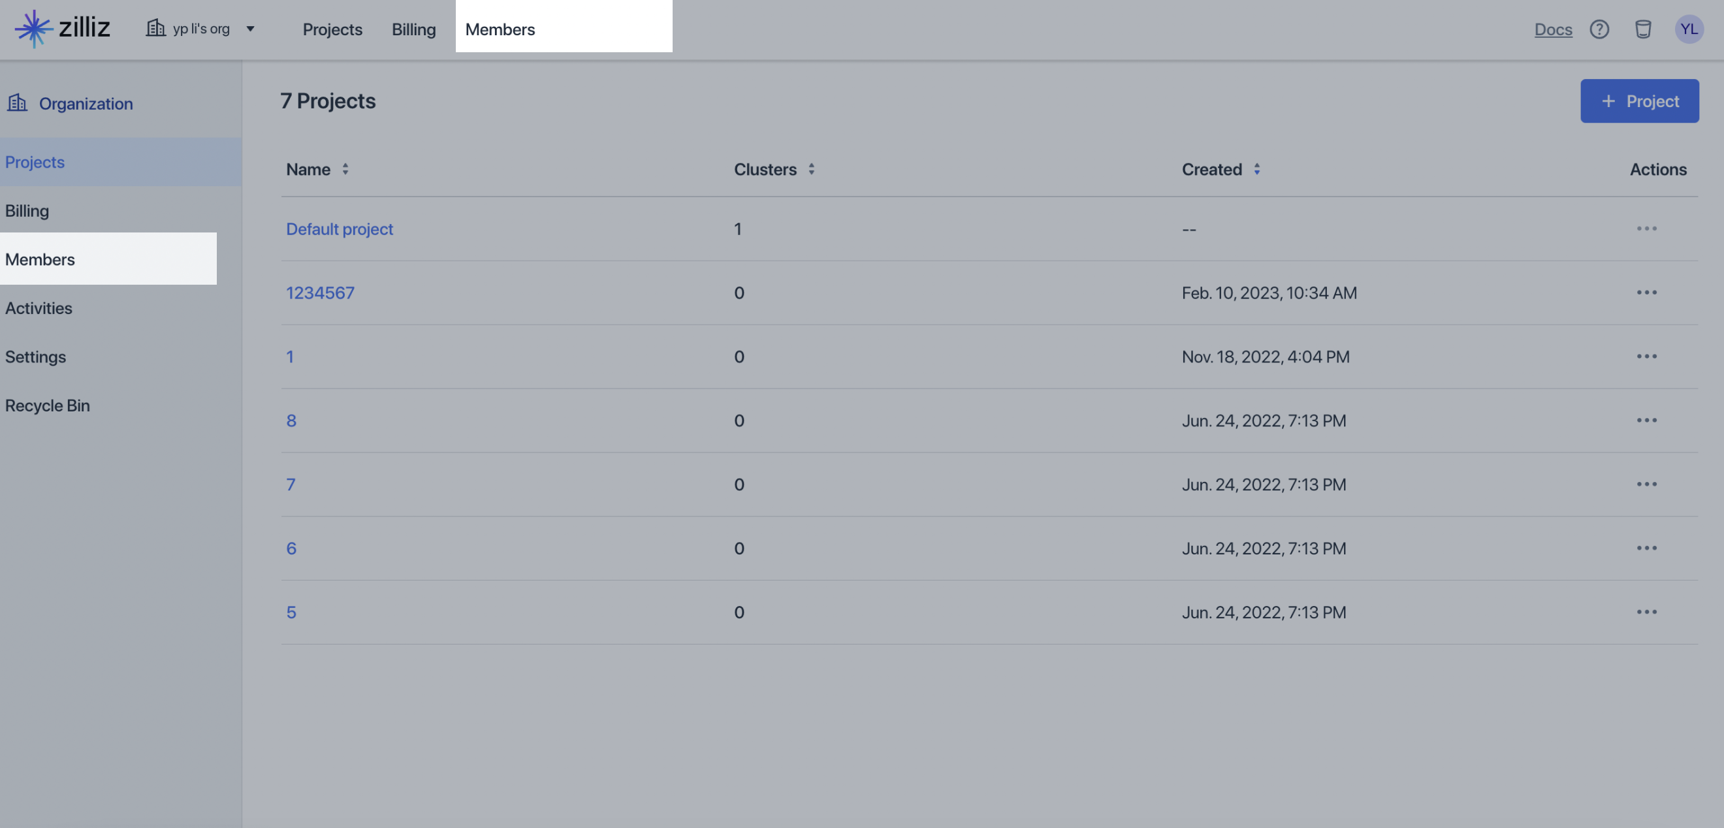Click Organization building icon in sidebar
This screenshot has width=1724, height=828.
(17, 103)
